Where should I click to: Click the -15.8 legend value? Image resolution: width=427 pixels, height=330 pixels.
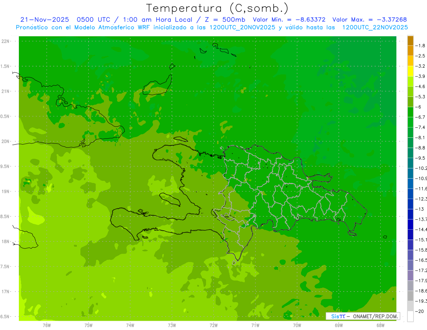pos(421,250)
